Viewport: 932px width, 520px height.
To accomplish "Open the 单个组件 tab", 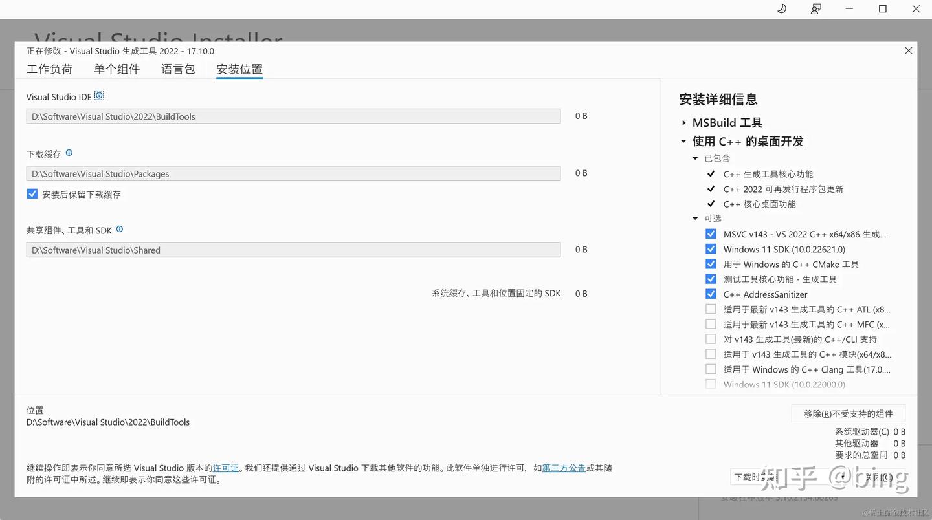I will point(117,69).
